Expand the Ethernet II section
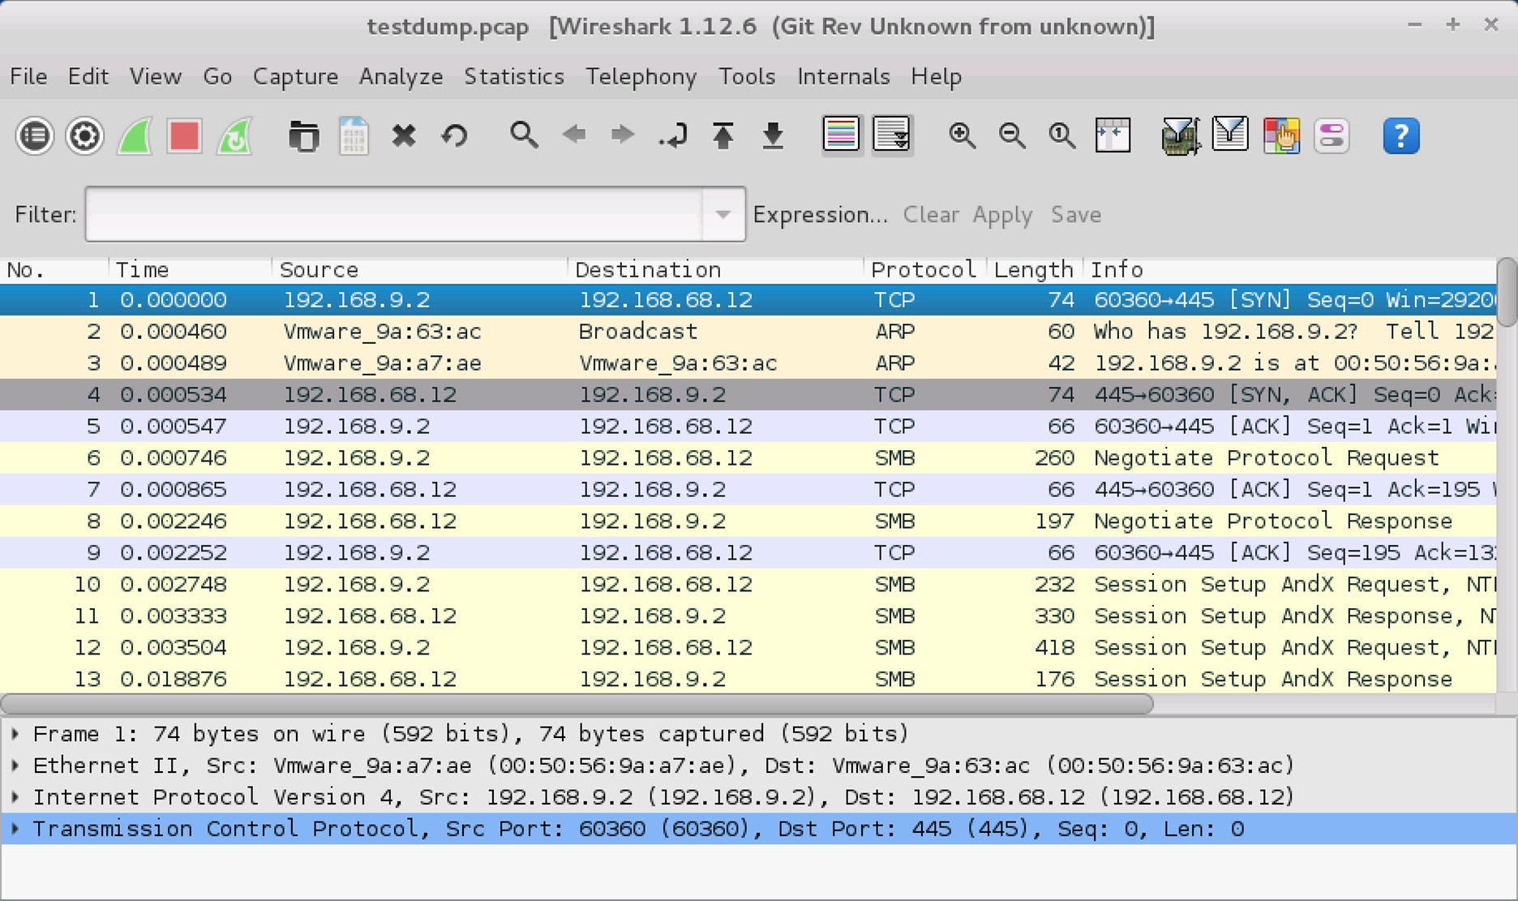Image resolution: width=1518 pixels, height=901 pixels. point(15,766)
